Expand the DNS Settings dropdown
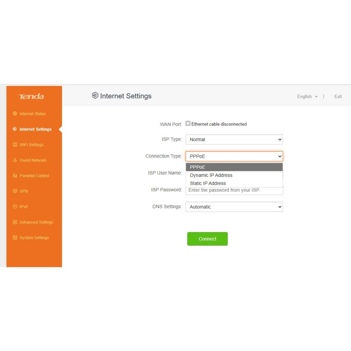Screen dimensions: 351x351 point(234,207)
